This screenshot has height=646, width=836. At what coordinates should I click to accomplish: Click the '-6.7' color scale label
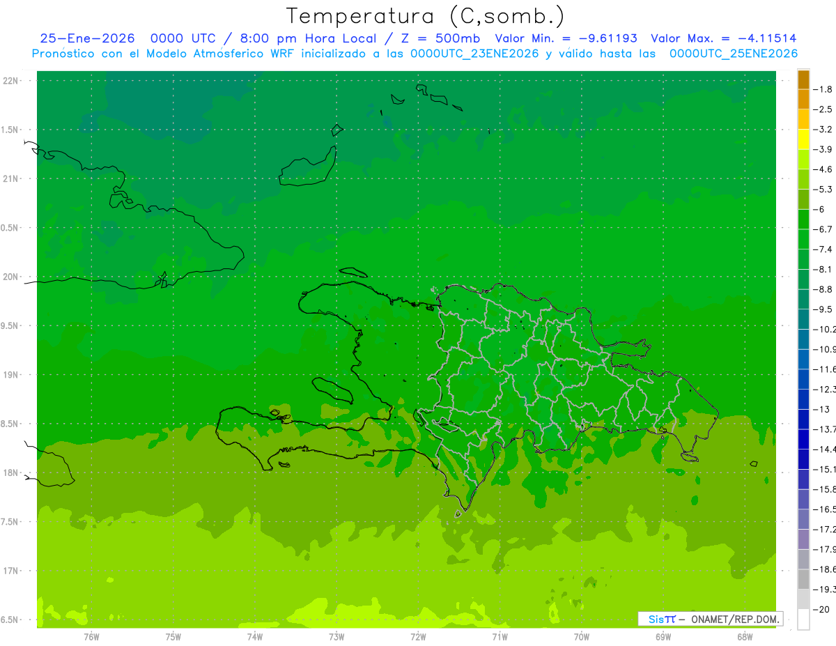pyautogui.click(x=823, y=229)
